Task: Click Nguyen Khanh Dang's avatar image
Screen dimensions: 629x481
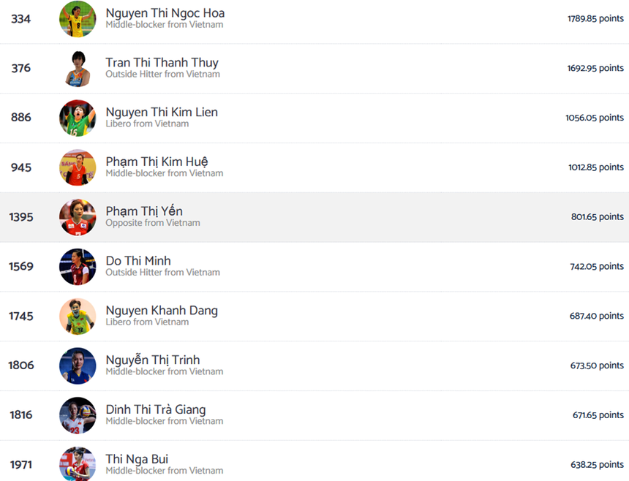Action: (78, 317)
